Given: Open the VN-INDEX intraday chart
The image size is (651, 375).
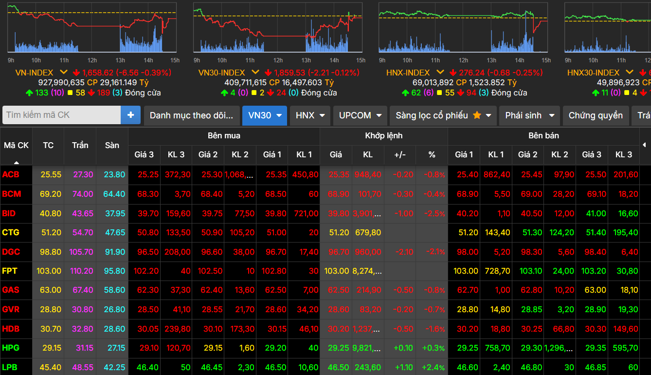Looking at the screenshot, I should (91, 28).
